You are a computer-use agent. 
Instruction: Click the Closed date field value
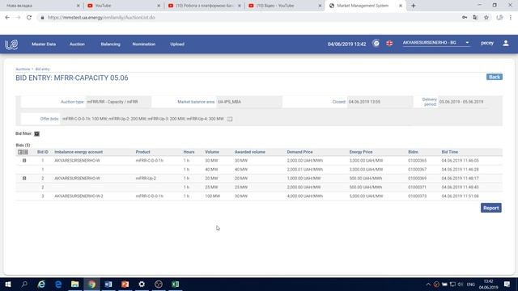pos(380,102)
